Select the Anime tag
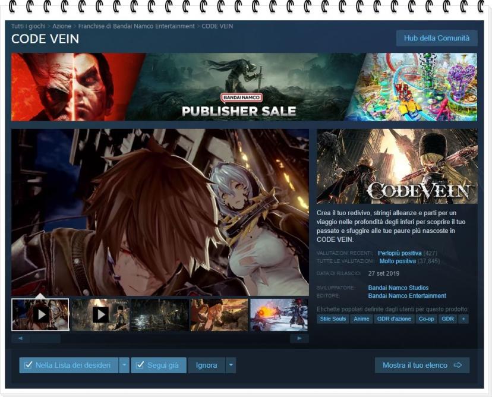This screenshot has height=397, width=492. pyautogui.click(x=361, y=319)
